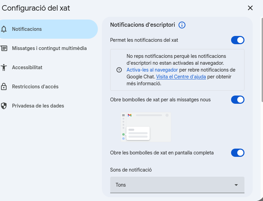Viewport: 263px width, 201px height.
Task: Click info icon beside Notificacions d'escriptori
Action: pos(182,25)
